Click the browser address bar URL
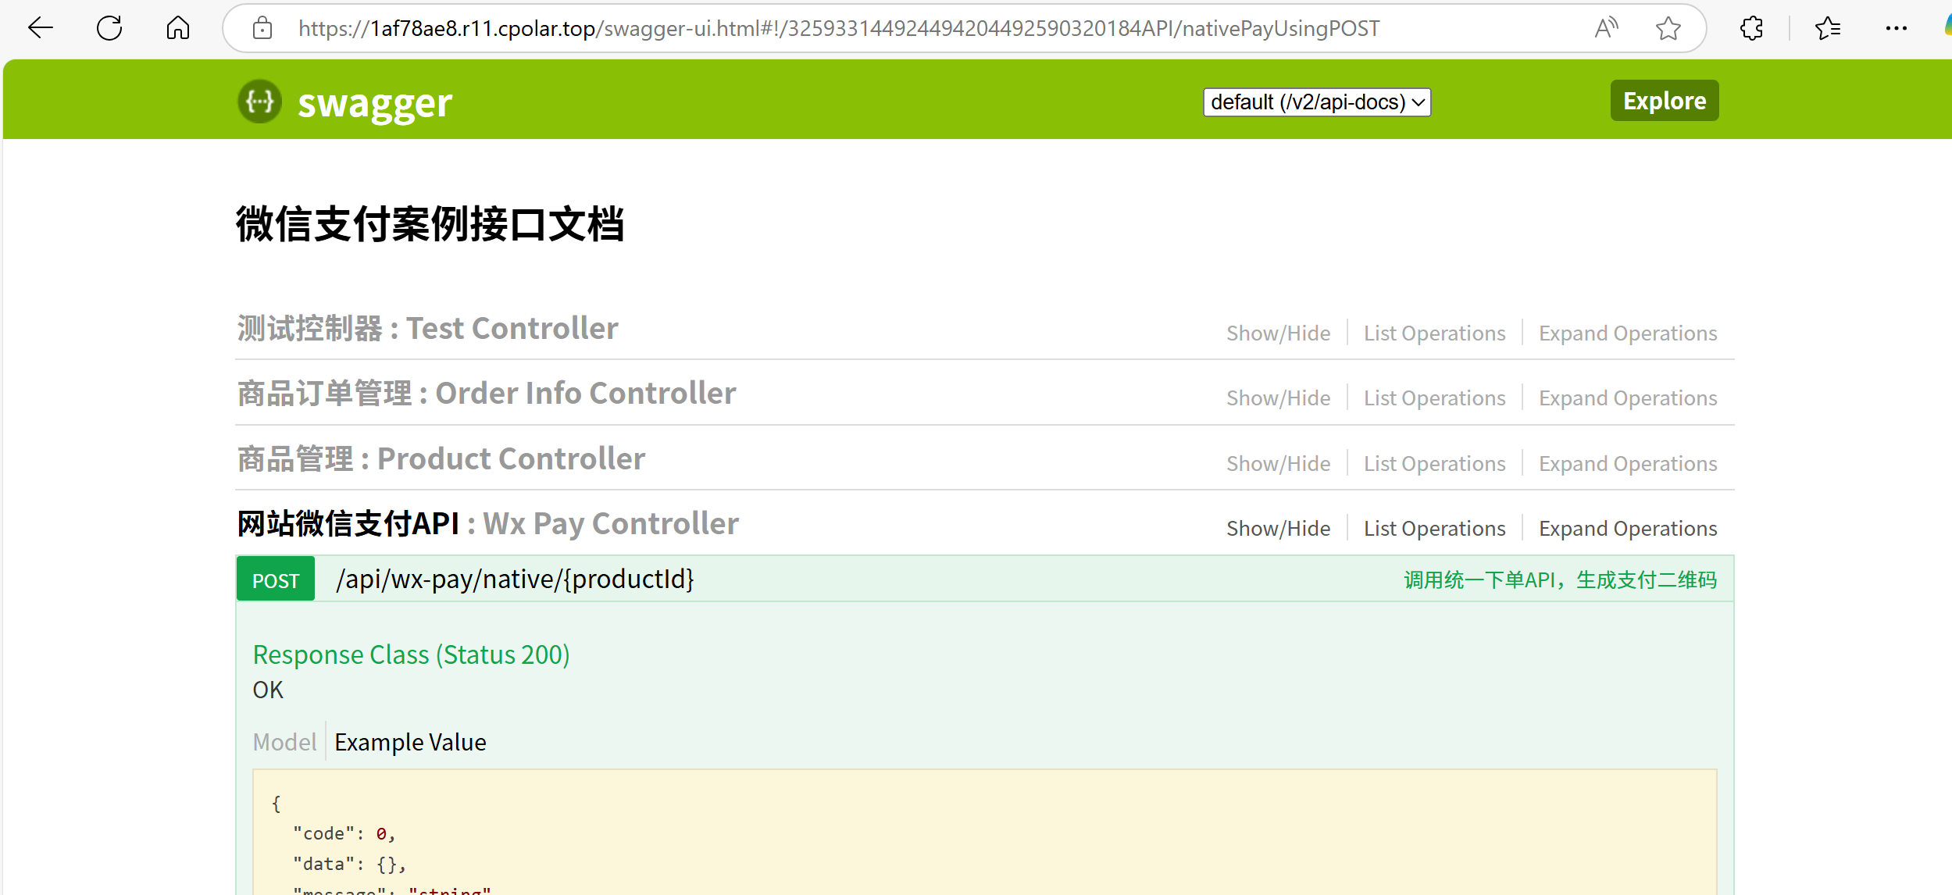The image size is (1952, 895). (x=838, y=29)
